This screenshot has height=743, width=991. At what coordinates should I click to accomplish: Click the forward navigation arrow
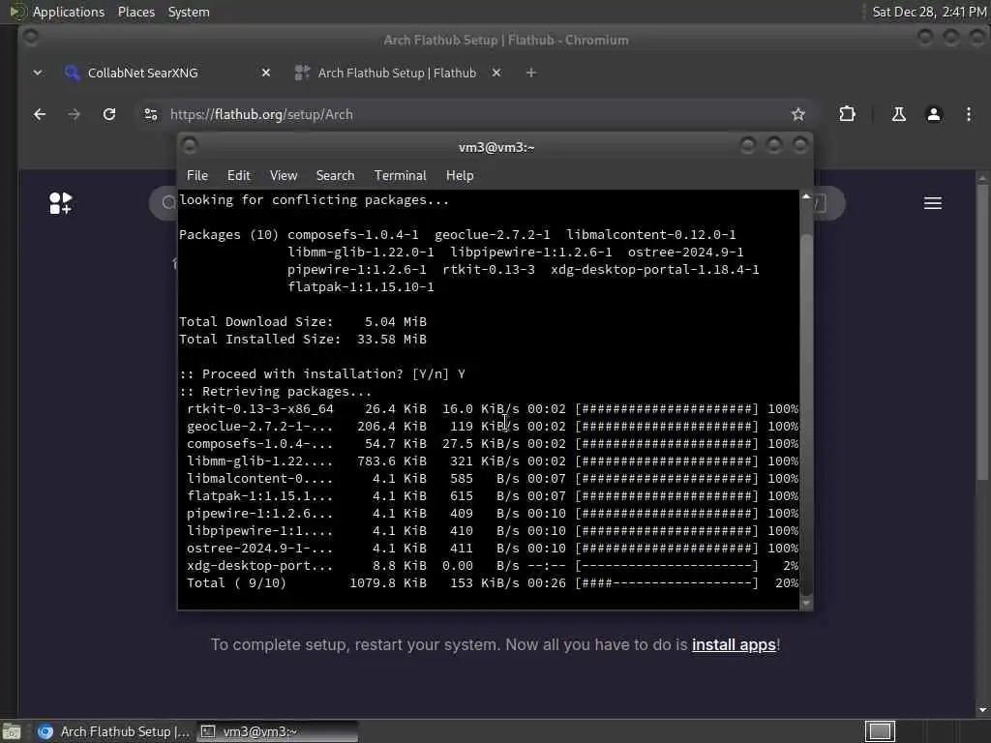pos(74,114)
